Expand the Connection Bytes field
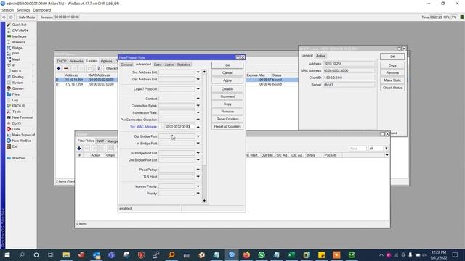This screenshot has height=261, width=465. pyautogui.click(x=198, y=106)
